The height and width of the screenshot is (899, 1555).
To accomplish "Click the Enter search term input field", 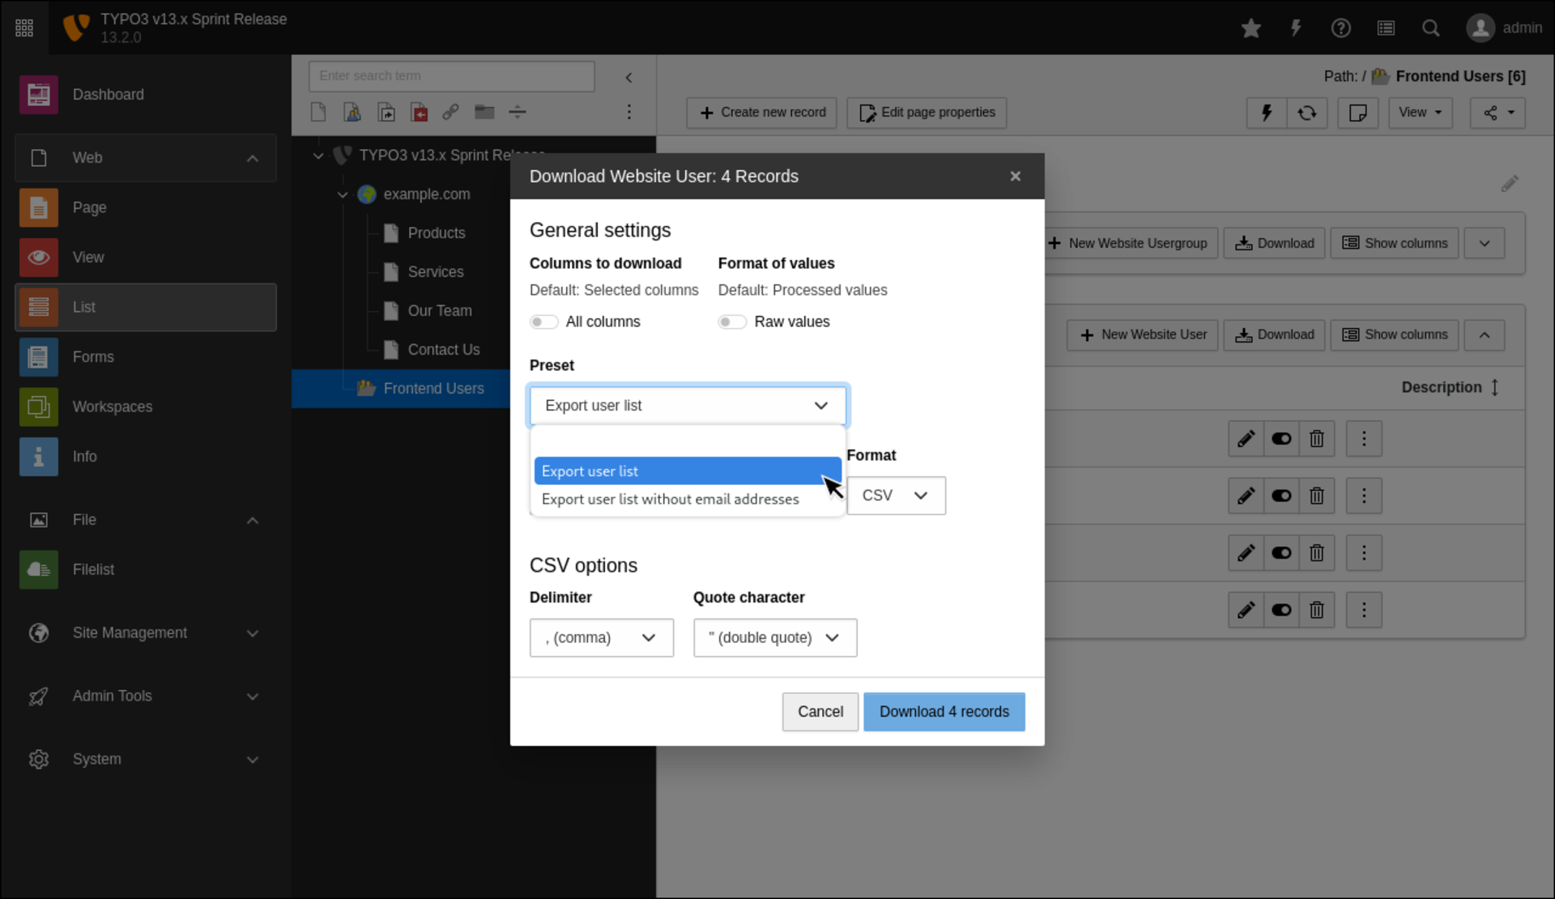I will pos(450,76).
